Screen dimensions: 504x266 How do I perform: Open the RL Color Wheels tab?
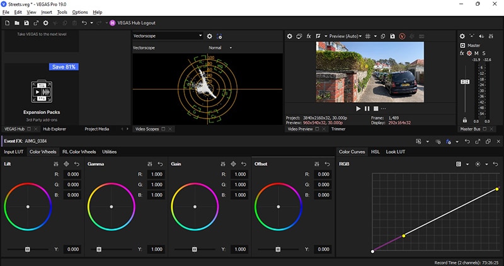pyautogui.click(x=79, y=152)
